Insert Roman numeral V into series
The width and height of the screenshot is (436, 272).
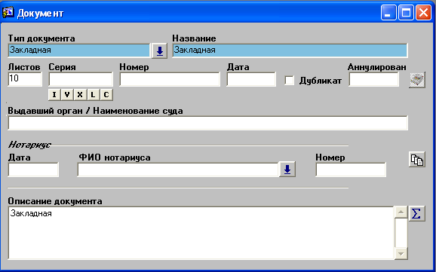click(x=67, y=95)
